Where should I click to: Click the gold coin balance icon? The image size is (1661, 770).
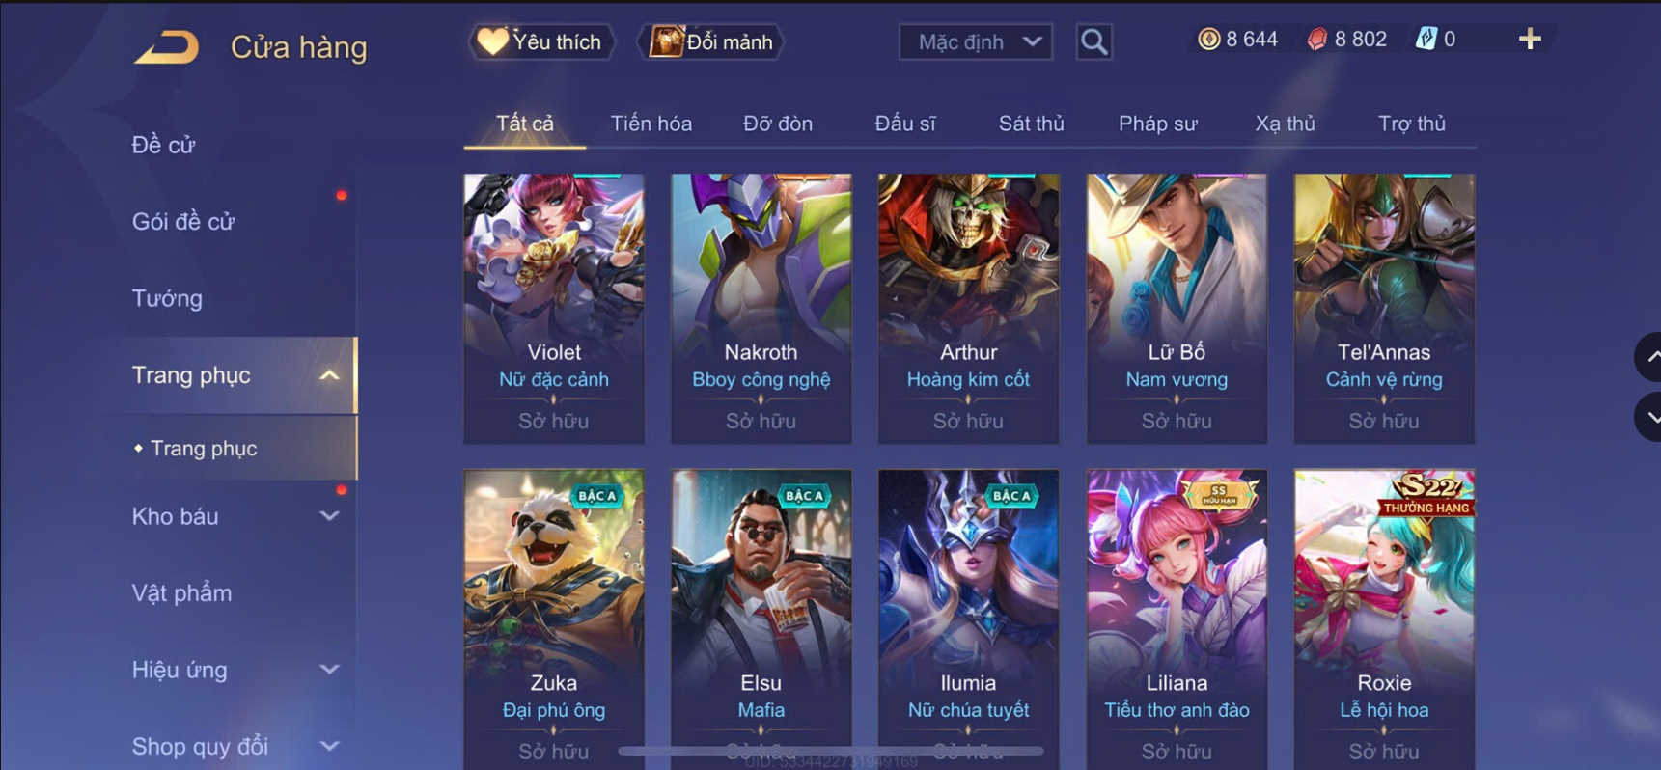click(1208, 39)
